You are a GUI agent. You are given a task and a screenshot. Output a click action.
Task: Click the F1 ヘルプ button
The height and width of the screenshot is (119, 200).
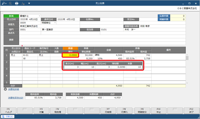pyautogui.click(x=8, y=111)
